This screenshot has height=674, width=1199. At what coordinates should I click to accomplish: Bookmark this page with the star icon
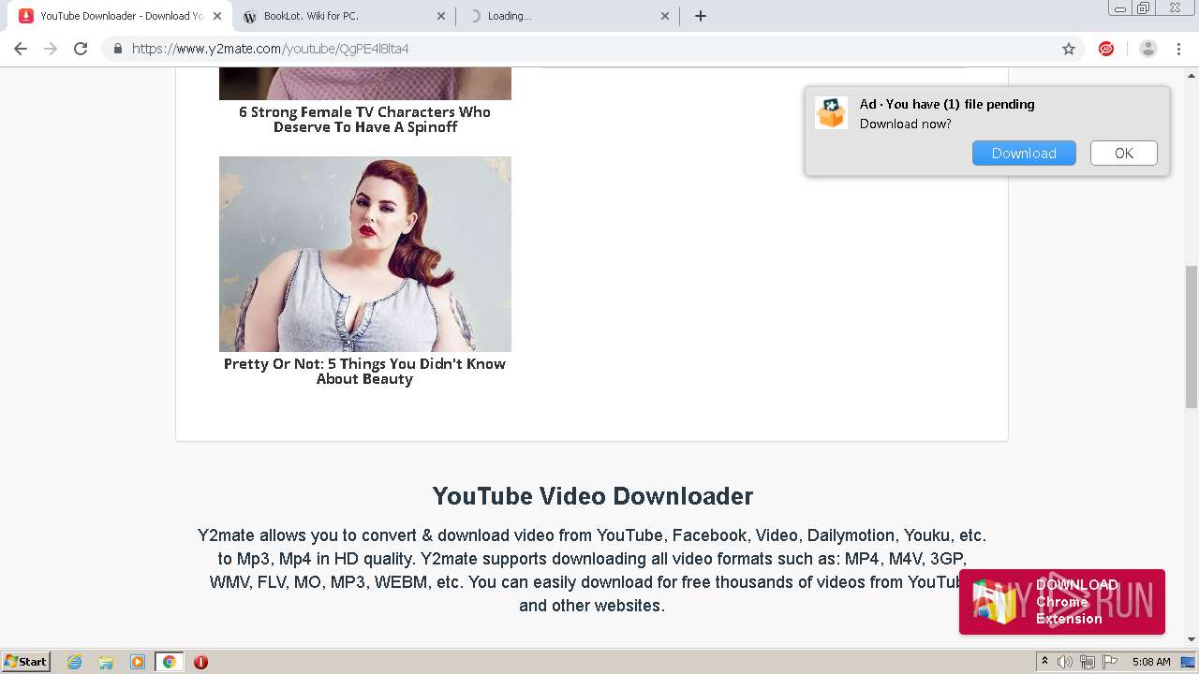1068,49
